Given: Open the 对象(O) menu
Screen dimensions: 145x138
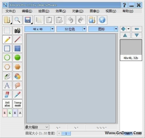Looking at the screenshot, I should pyautogui.click(x=78, y=11).
